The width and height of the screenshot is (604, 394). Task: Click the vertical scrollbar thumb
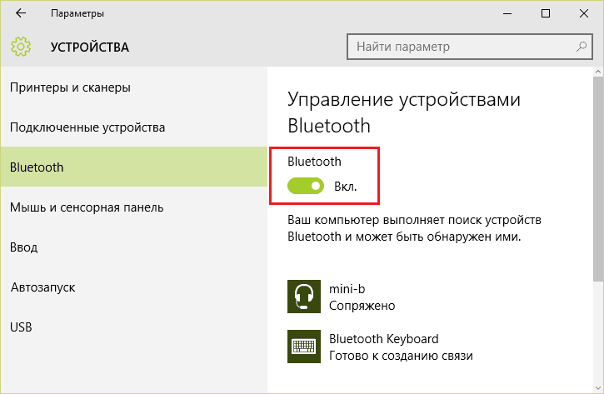(x=598, y=179)
